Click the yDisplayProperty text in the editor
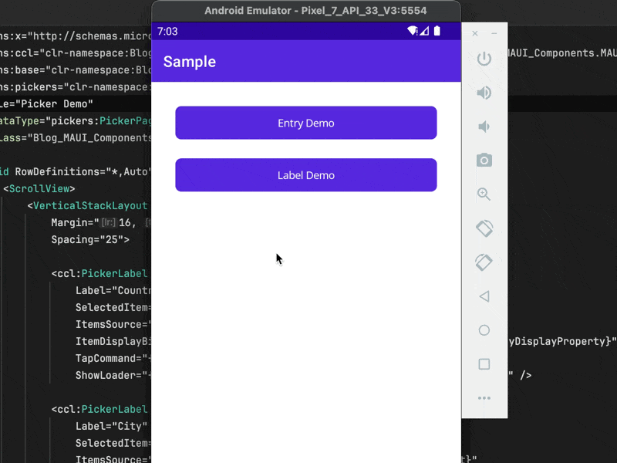 coord(562,341)
